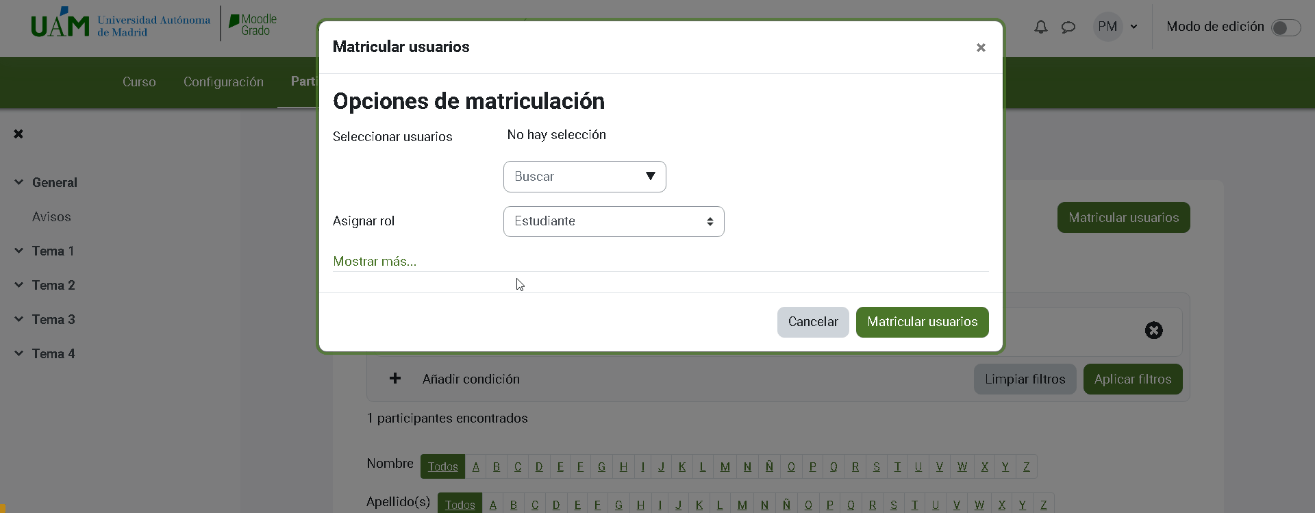Click Añadir condición label
1315x513 pixels.
coord(471,379)
